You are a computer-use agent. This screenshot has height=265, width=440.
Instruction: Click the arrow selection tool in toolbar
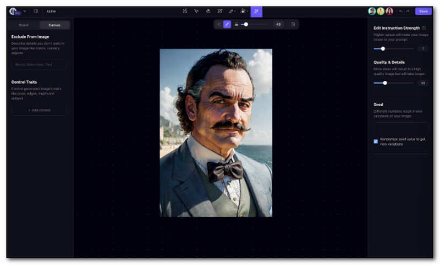[x=196, y=11]
